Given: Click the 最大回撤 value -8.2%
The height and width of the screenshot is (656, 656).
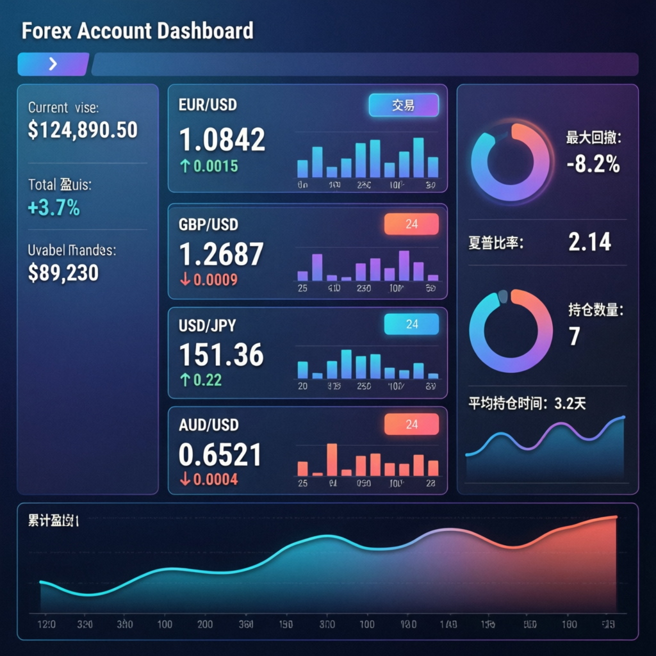Looking at the screenshot, I should [x=593, y=164].
